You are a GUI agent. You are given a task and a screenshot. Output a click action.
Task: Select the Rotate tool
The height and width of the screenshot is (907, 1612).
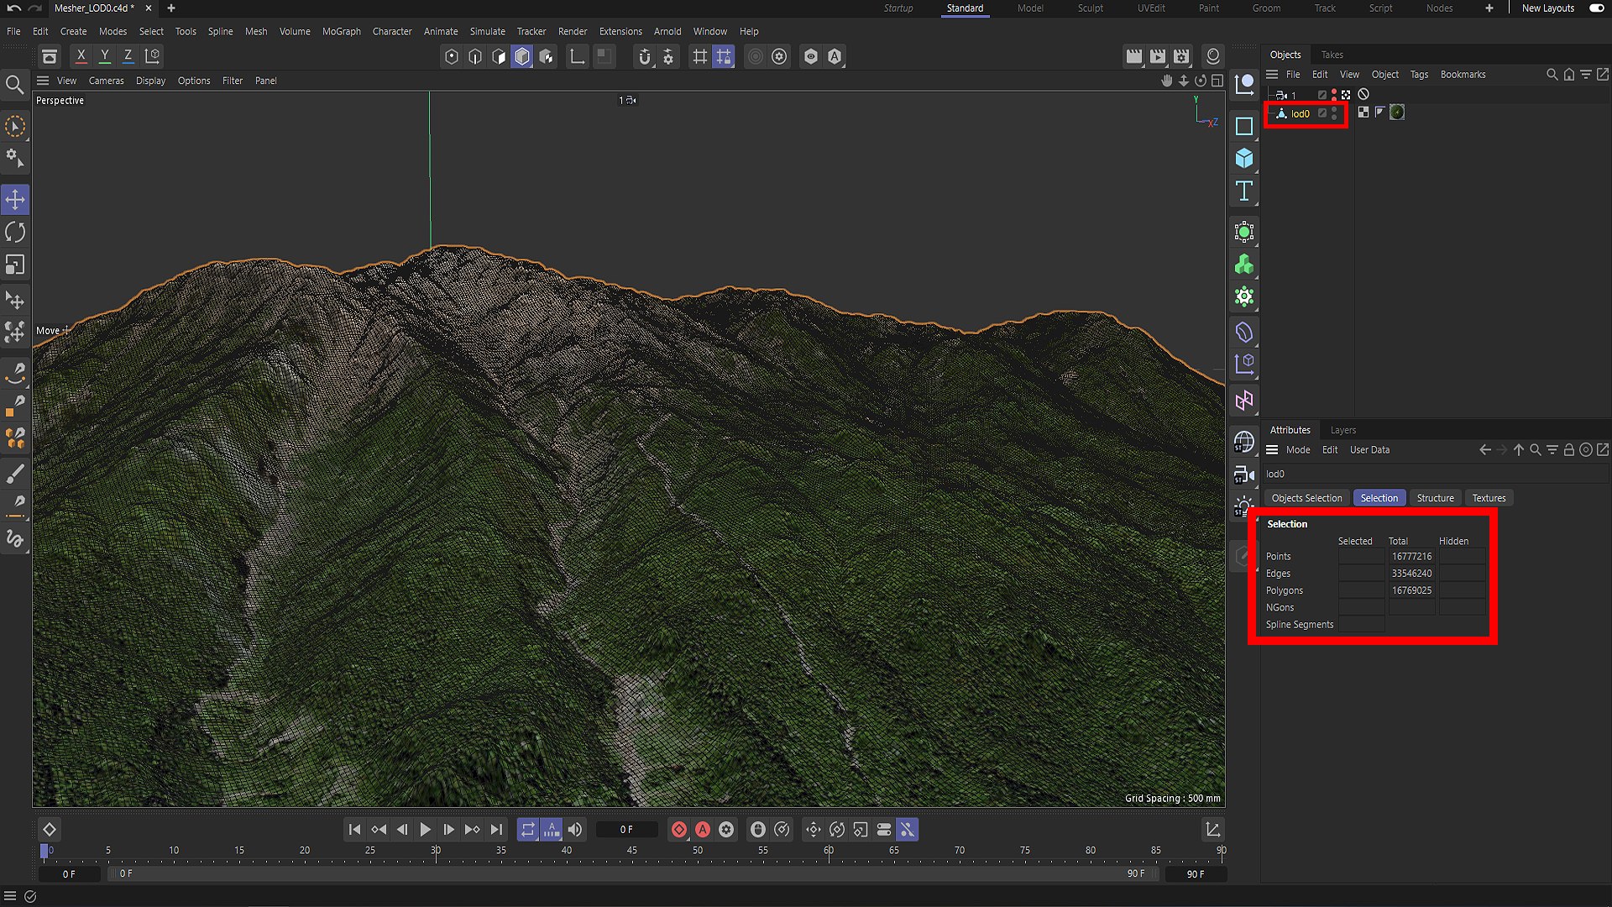tap(15, 233)
